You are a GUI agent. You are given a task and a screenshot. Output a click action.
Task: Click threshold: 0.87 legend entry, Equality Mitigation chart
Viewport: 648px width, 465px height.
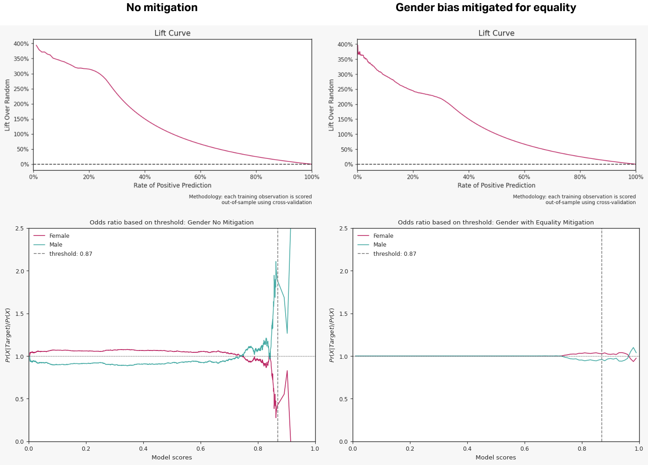tap(395, 254)
